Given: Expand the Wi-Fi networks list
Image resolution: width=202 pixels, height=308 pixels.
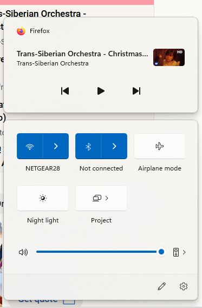Looking at the screenshot, I should pyautogui.click(x=56, y=146).
